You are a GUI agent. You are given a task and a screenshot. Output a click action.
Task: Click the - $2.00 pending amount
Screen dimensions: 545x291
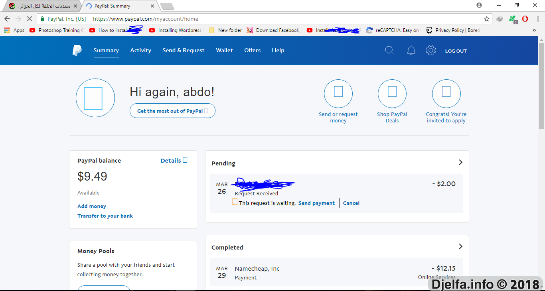(444, 184)
